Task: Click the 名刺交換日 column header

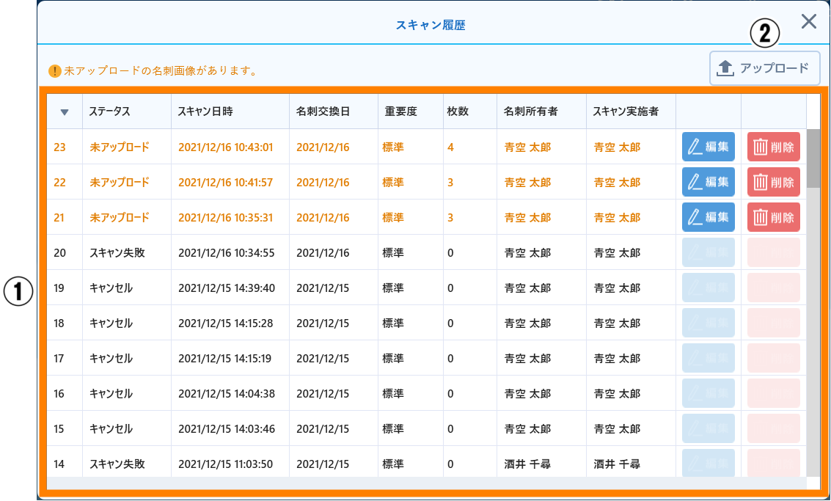Action: click(x=323, y=111)
